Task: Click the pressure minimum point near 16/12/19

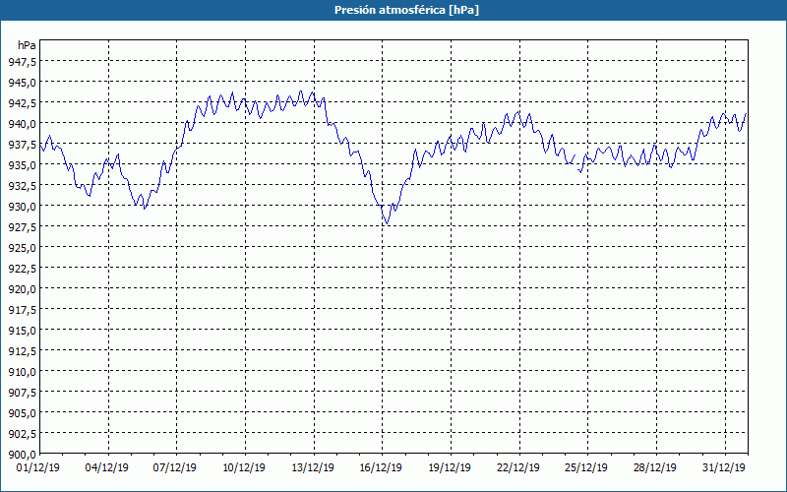Action: [386, 223]
